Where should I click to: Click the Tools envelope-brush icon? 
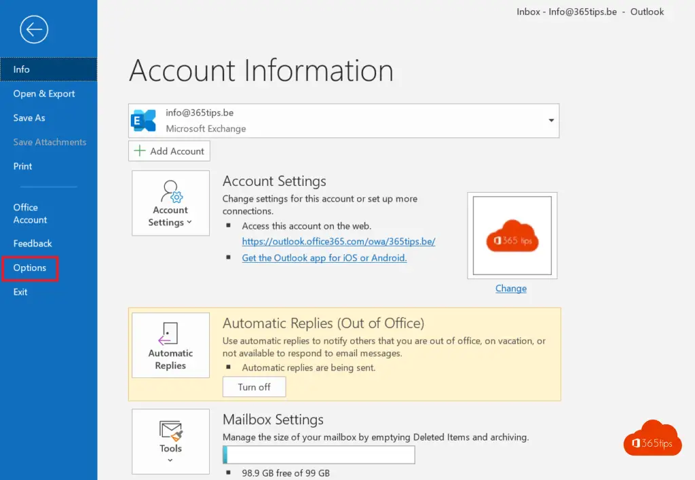tap(170, 430)
